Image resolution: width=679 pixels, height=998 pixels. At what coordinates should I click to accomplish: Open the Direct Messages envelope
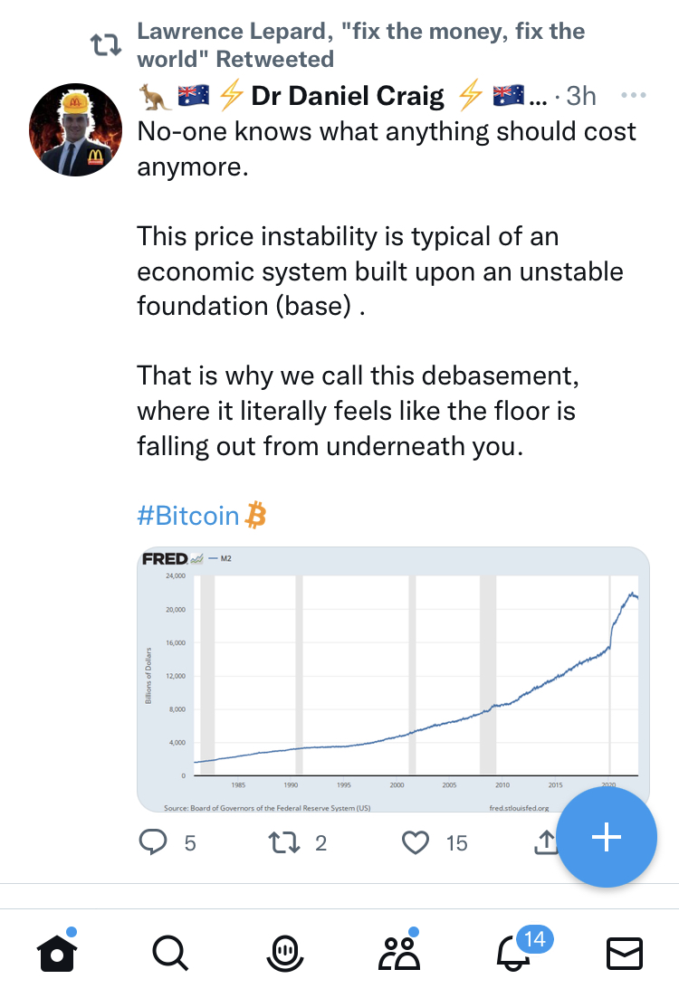pyautogui.click(x=623, y=953)
